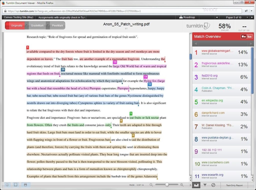256x190 pixels.
Task: Adjust the page zoom slider
Action: (x=167, y=185)
